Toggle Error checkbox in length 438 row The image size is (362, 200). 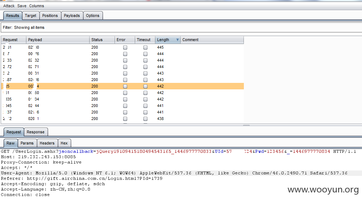[125, 119]
